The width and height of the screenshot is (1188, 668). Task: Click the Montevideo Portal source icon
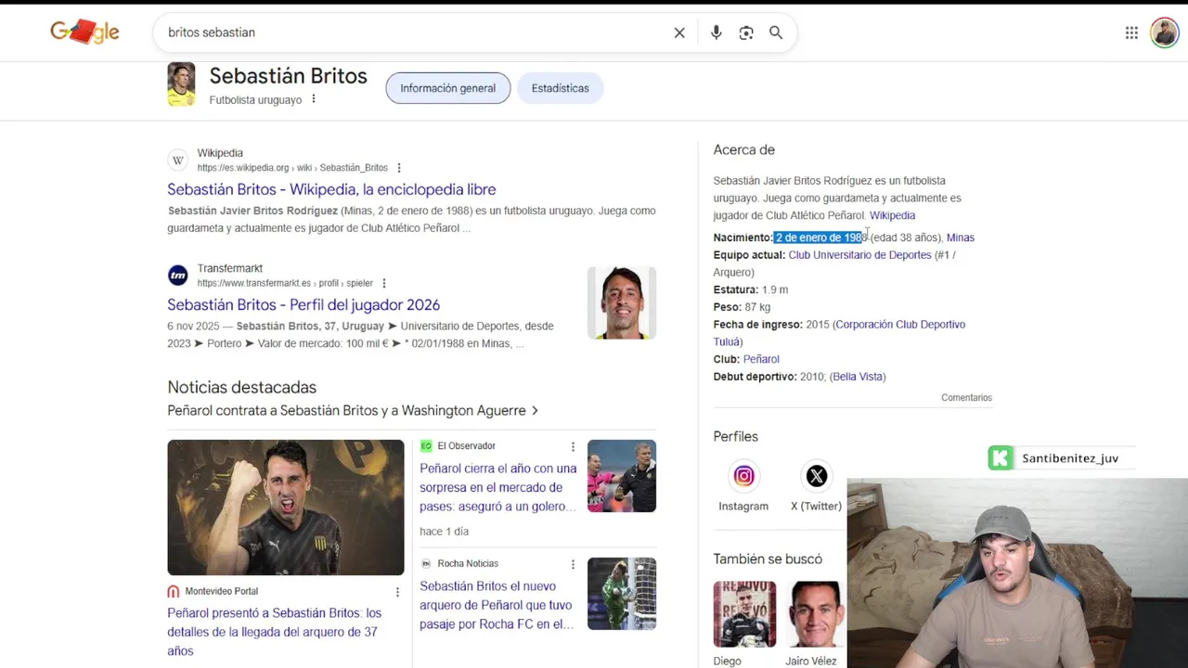174,591
